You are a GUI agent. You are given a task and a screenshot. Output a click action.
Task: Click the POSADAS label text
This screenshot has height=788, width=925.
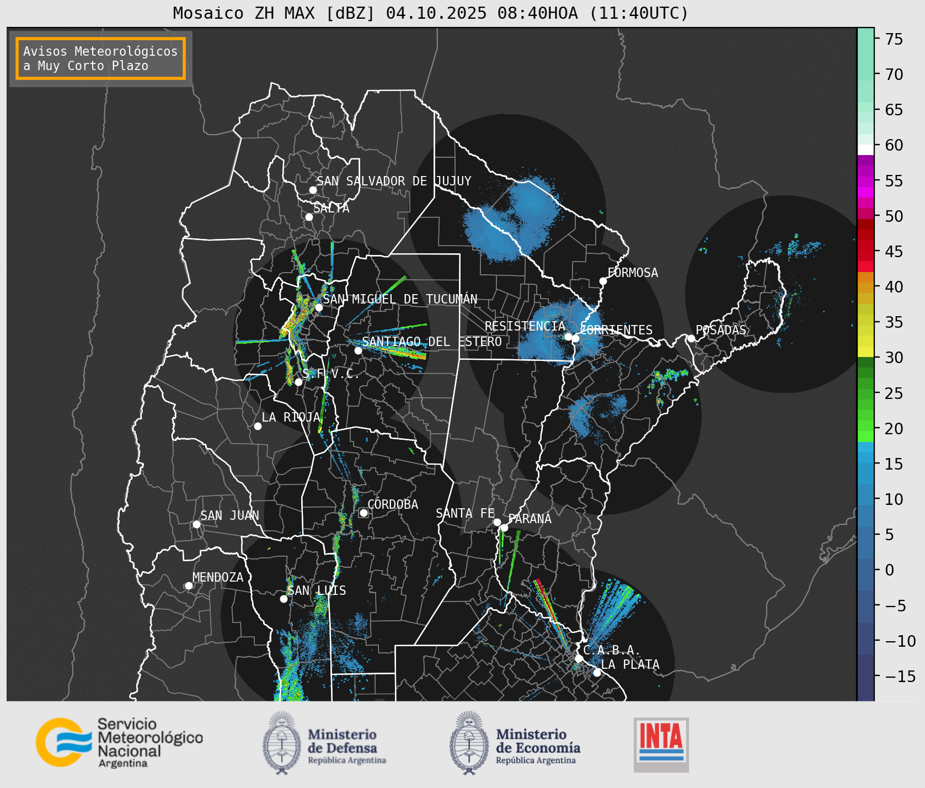(x=720, y=330)
